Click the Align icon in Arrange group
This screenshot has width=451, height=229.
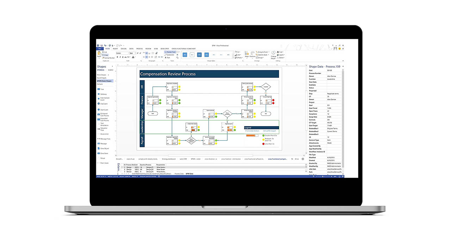point(247,54)
